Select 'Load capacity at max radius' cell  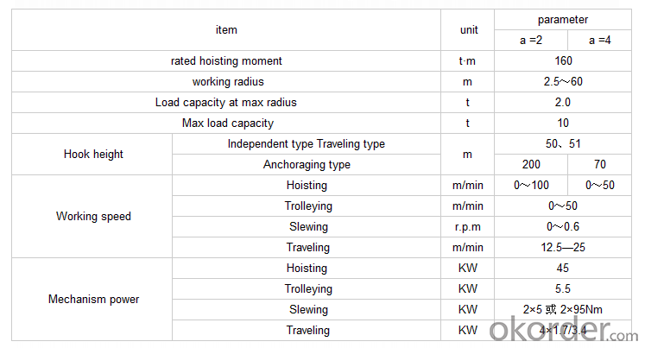coord(226,103)
